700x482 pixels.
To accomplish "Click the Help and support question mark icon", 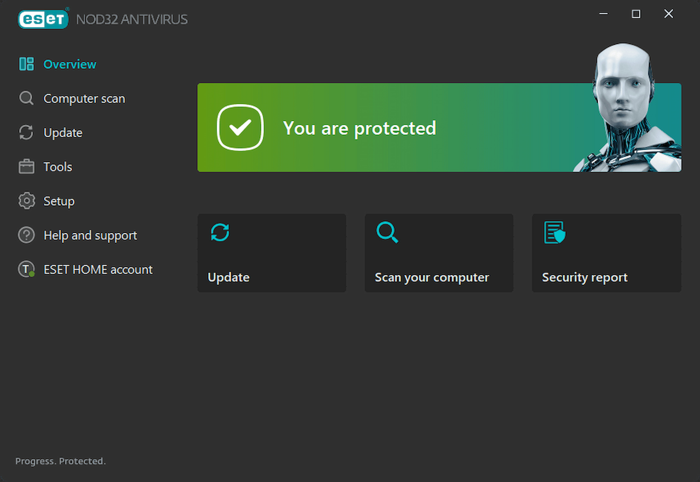I will click(x=26, y=235).
